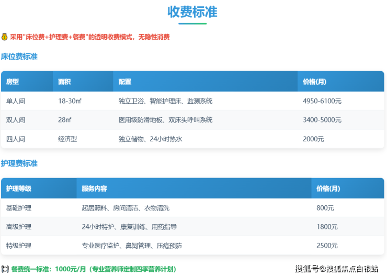Viewport: 387px width, 277px height.
Task: Click the money bag icon beside the transparent fee note
Action: coord(4,37)
